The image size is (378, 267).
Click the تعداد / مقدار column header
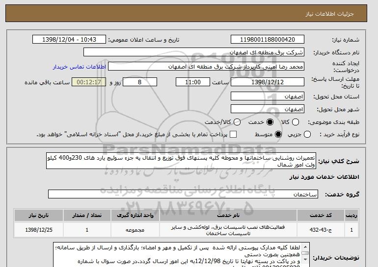click(x=87, y=215)
